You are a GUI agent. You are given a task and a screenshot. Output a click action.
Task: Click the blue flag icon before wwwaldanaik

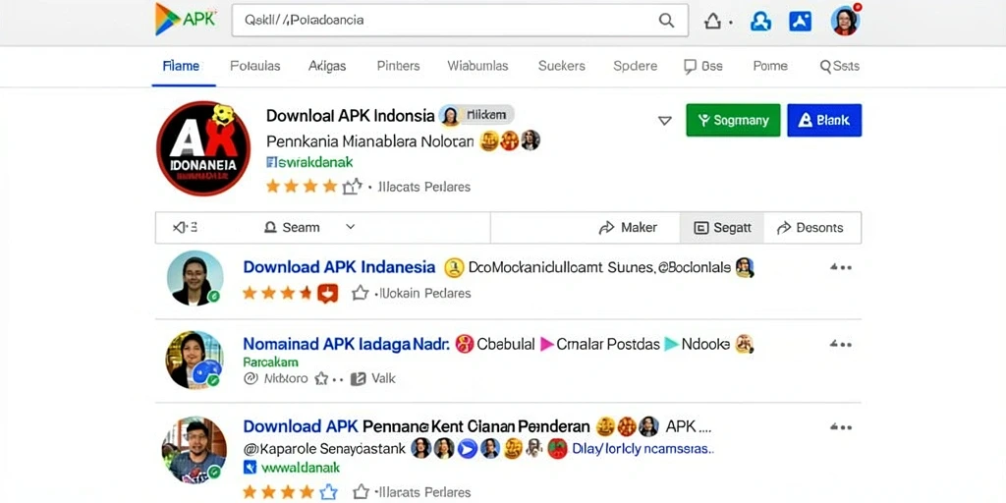[251, 468]
